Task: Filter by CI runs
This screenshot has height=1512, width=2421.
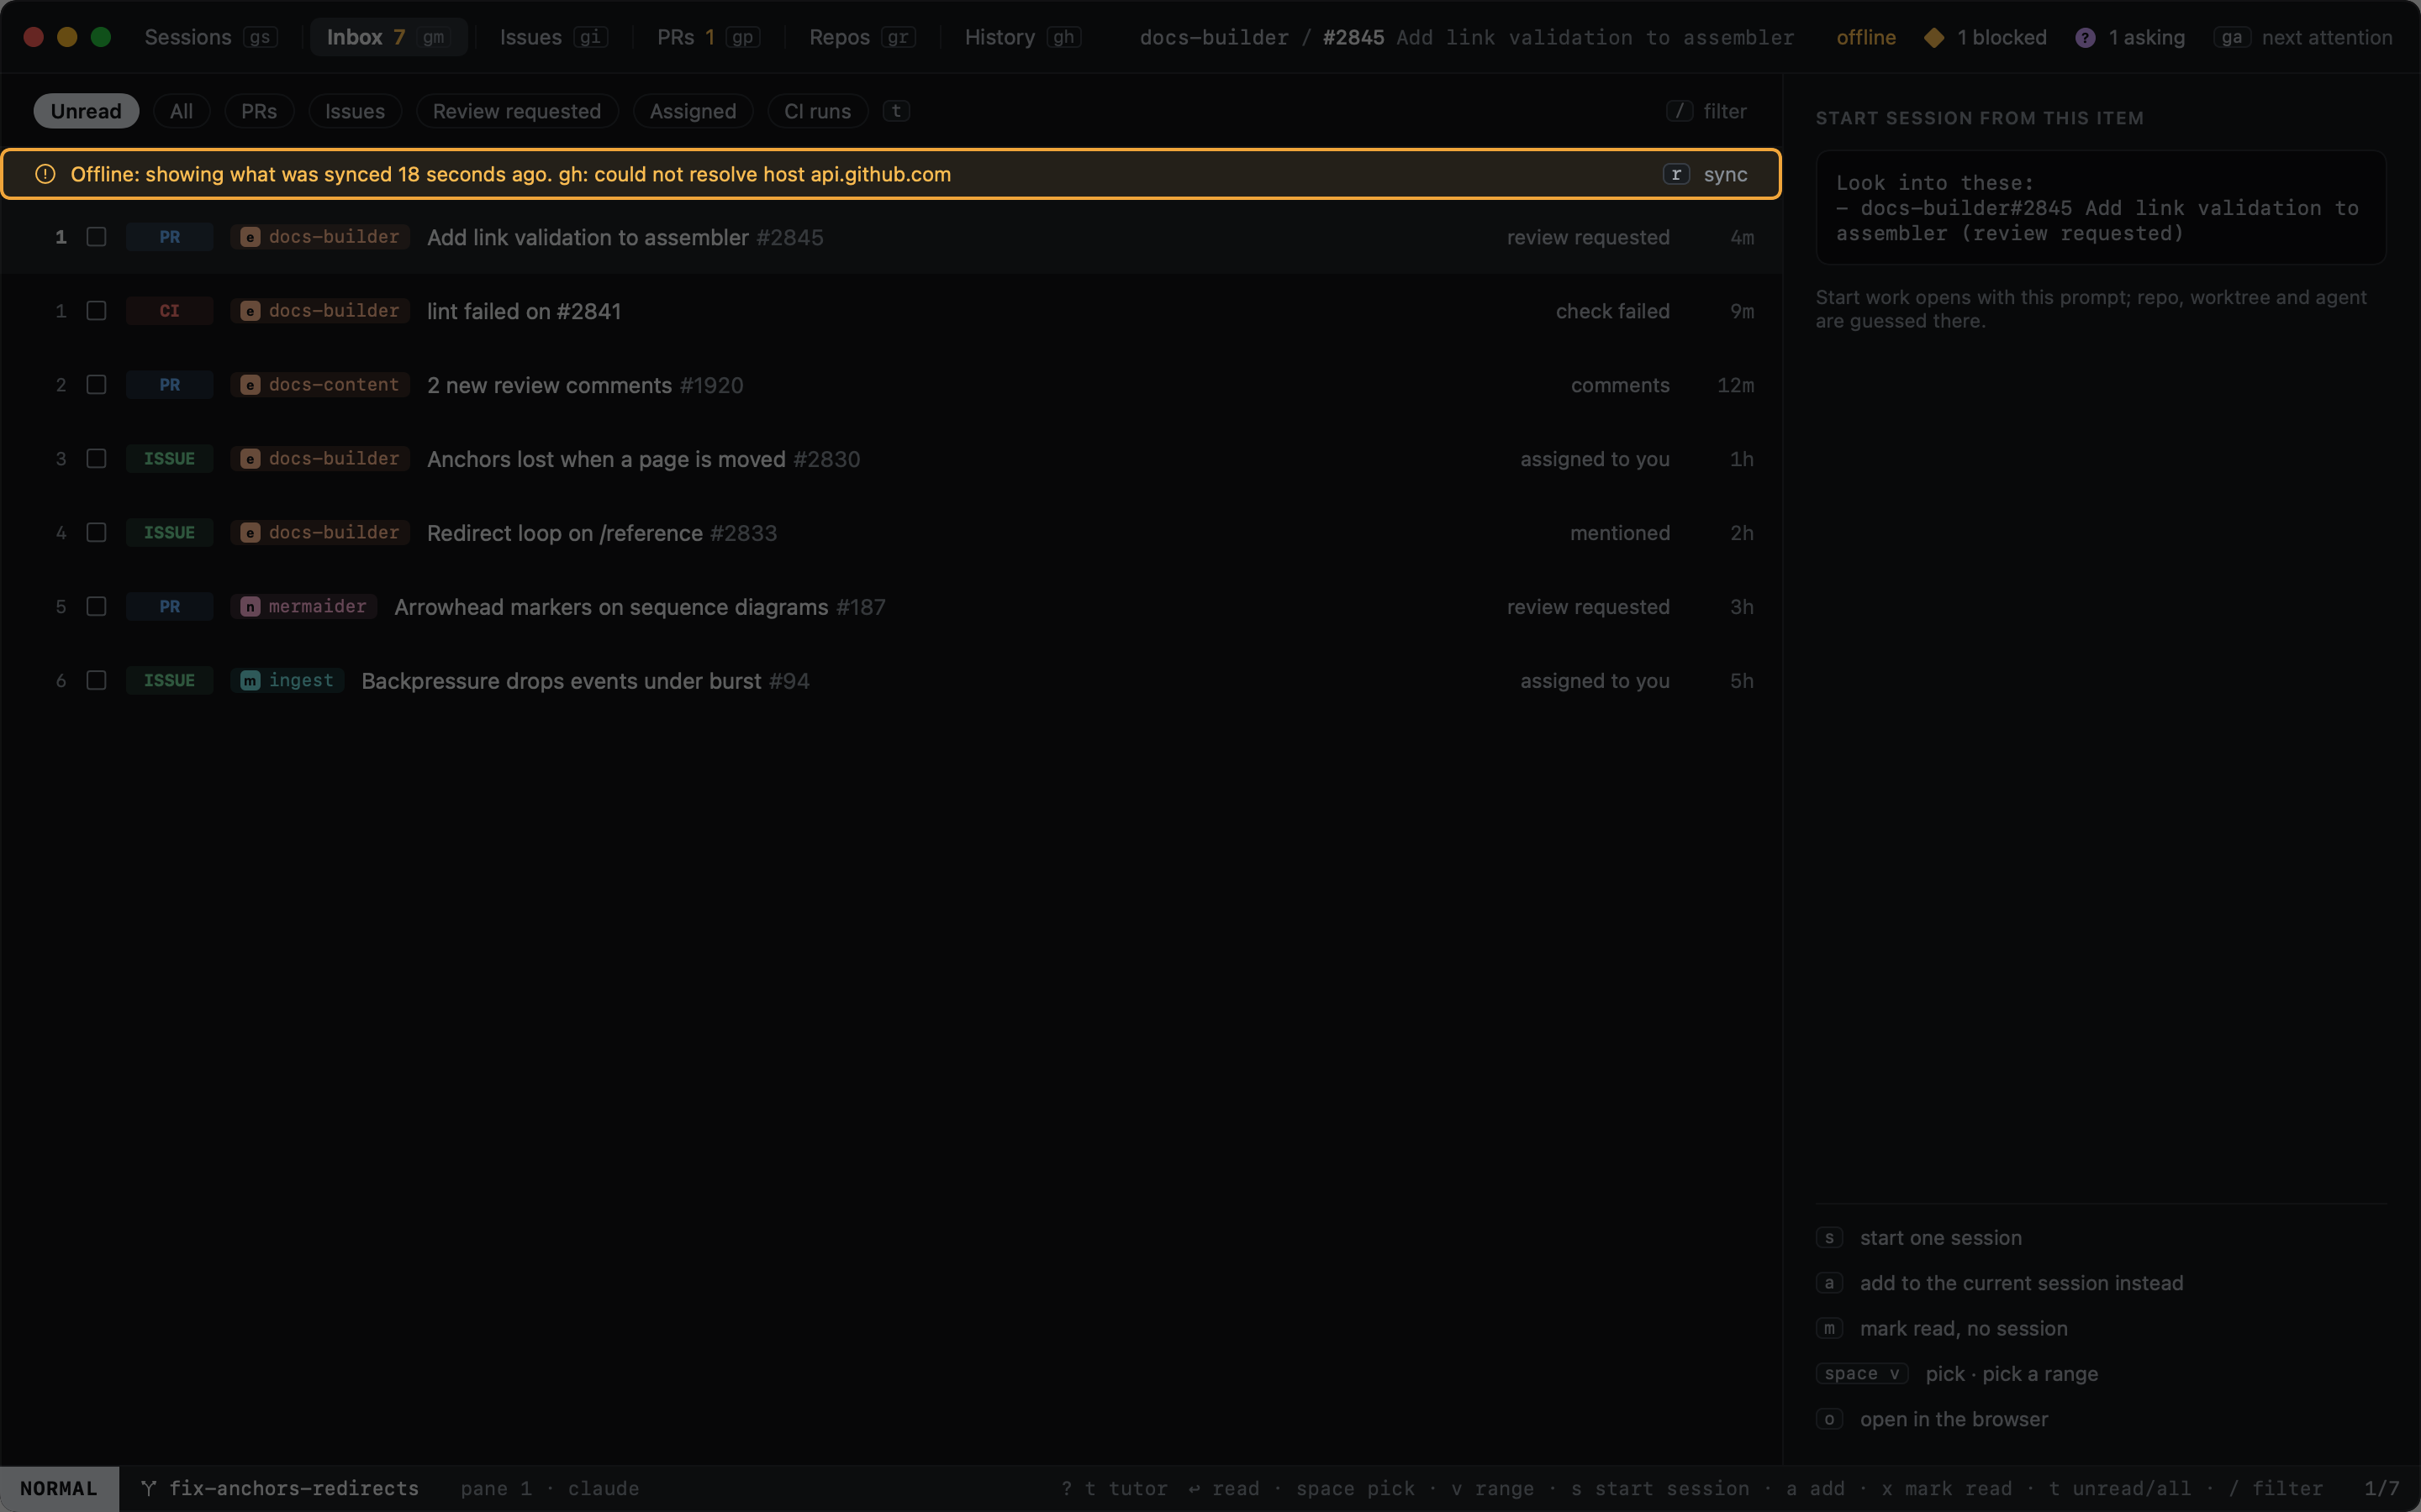Action: pos(817,111)
